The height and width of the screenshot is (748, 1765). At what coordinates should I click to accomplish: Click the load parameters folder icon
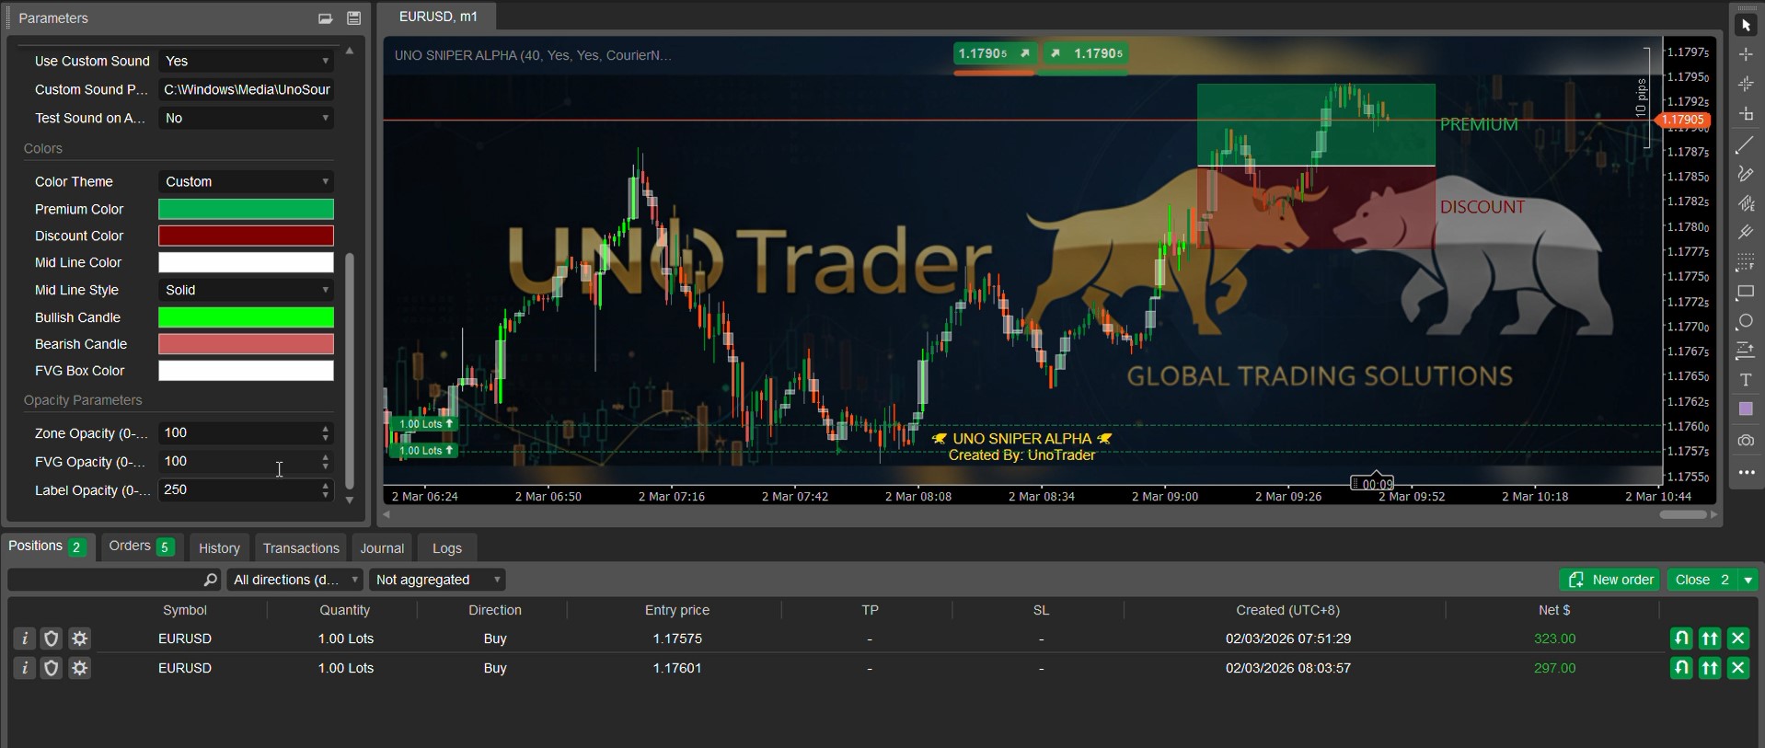point(325,18)
